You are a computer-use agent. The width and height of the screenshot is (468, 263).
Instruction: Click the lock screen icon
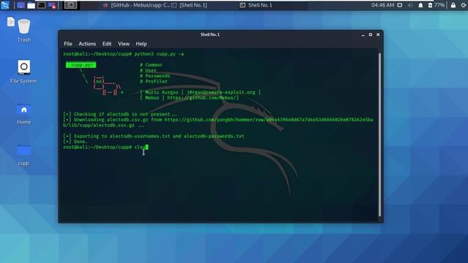[x=453, y=5]
